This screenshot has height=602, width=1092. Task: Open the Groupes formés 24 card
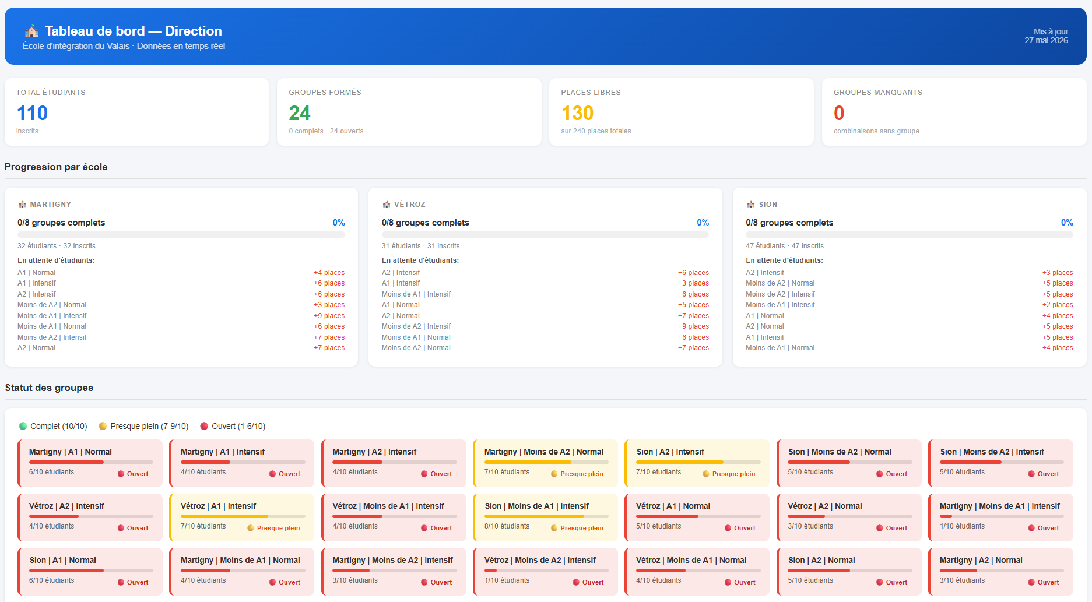(x=409, y=112)
